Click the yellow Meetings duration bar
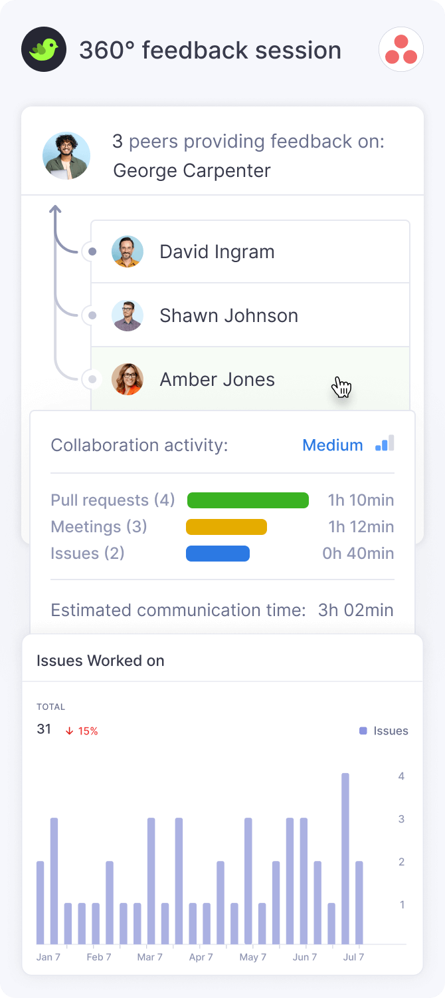The height and width of the screenshot is (998, 445). tap(226, 527)
